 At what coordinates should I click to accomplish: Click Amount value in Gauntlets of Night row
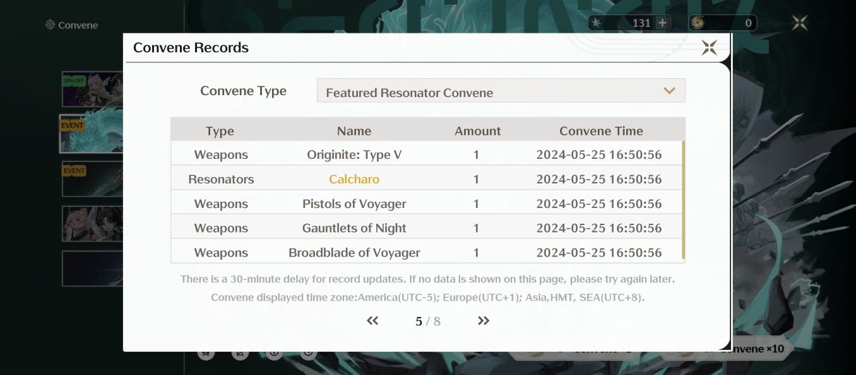pos(476,228)
